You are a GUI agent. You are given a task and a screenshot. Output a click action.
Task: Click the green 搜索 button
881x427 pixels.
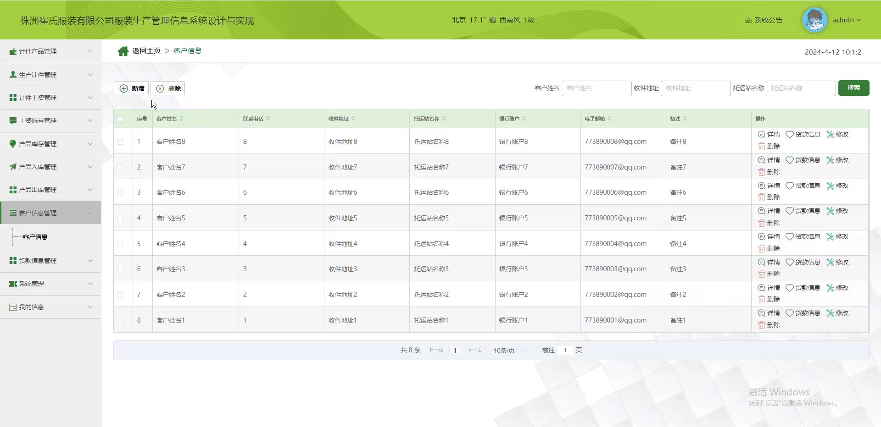853,88
